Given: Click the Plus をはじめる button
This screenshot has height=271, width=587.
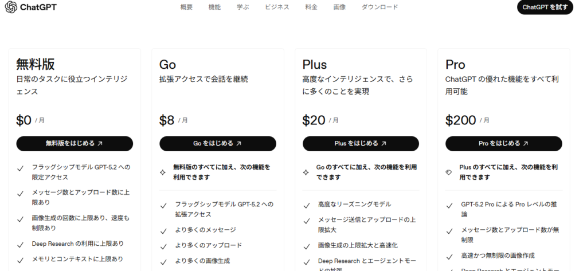Looking at the screenshot, I should pyautogui.click(x=361, y=143).
